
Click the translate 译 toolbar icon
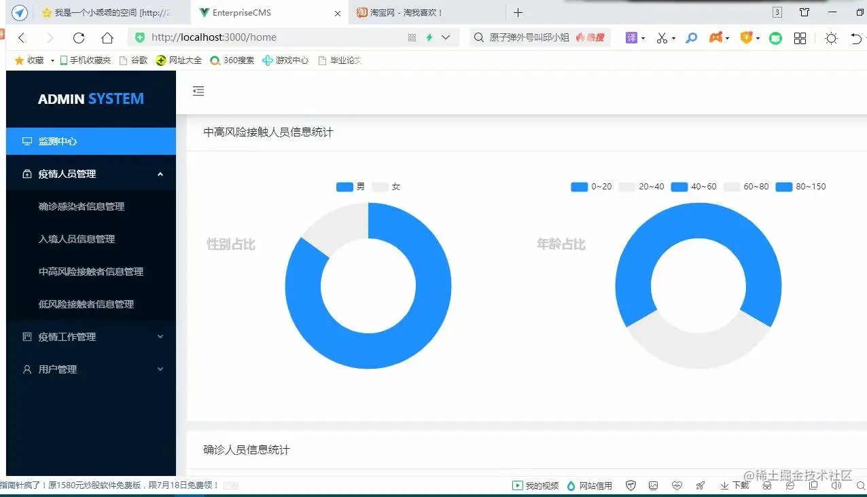[632, 38]
